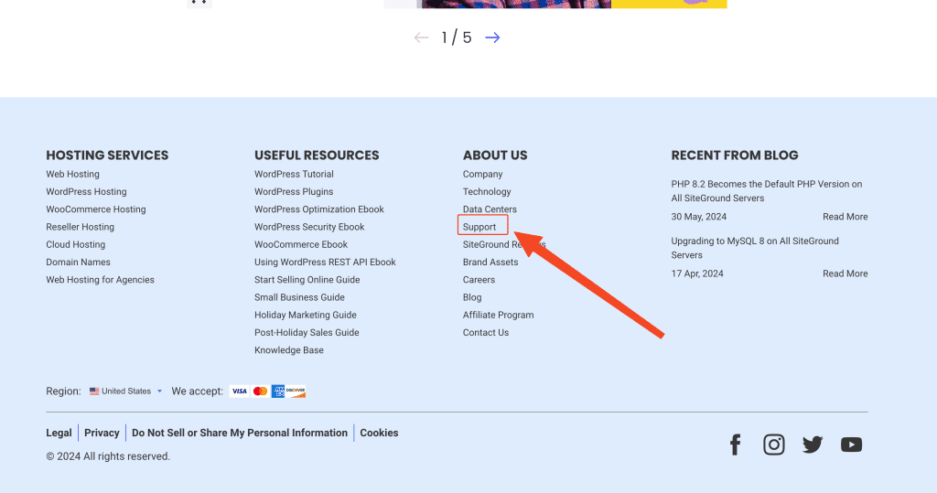Open the Privacy footer link

(x=102, y=433)
